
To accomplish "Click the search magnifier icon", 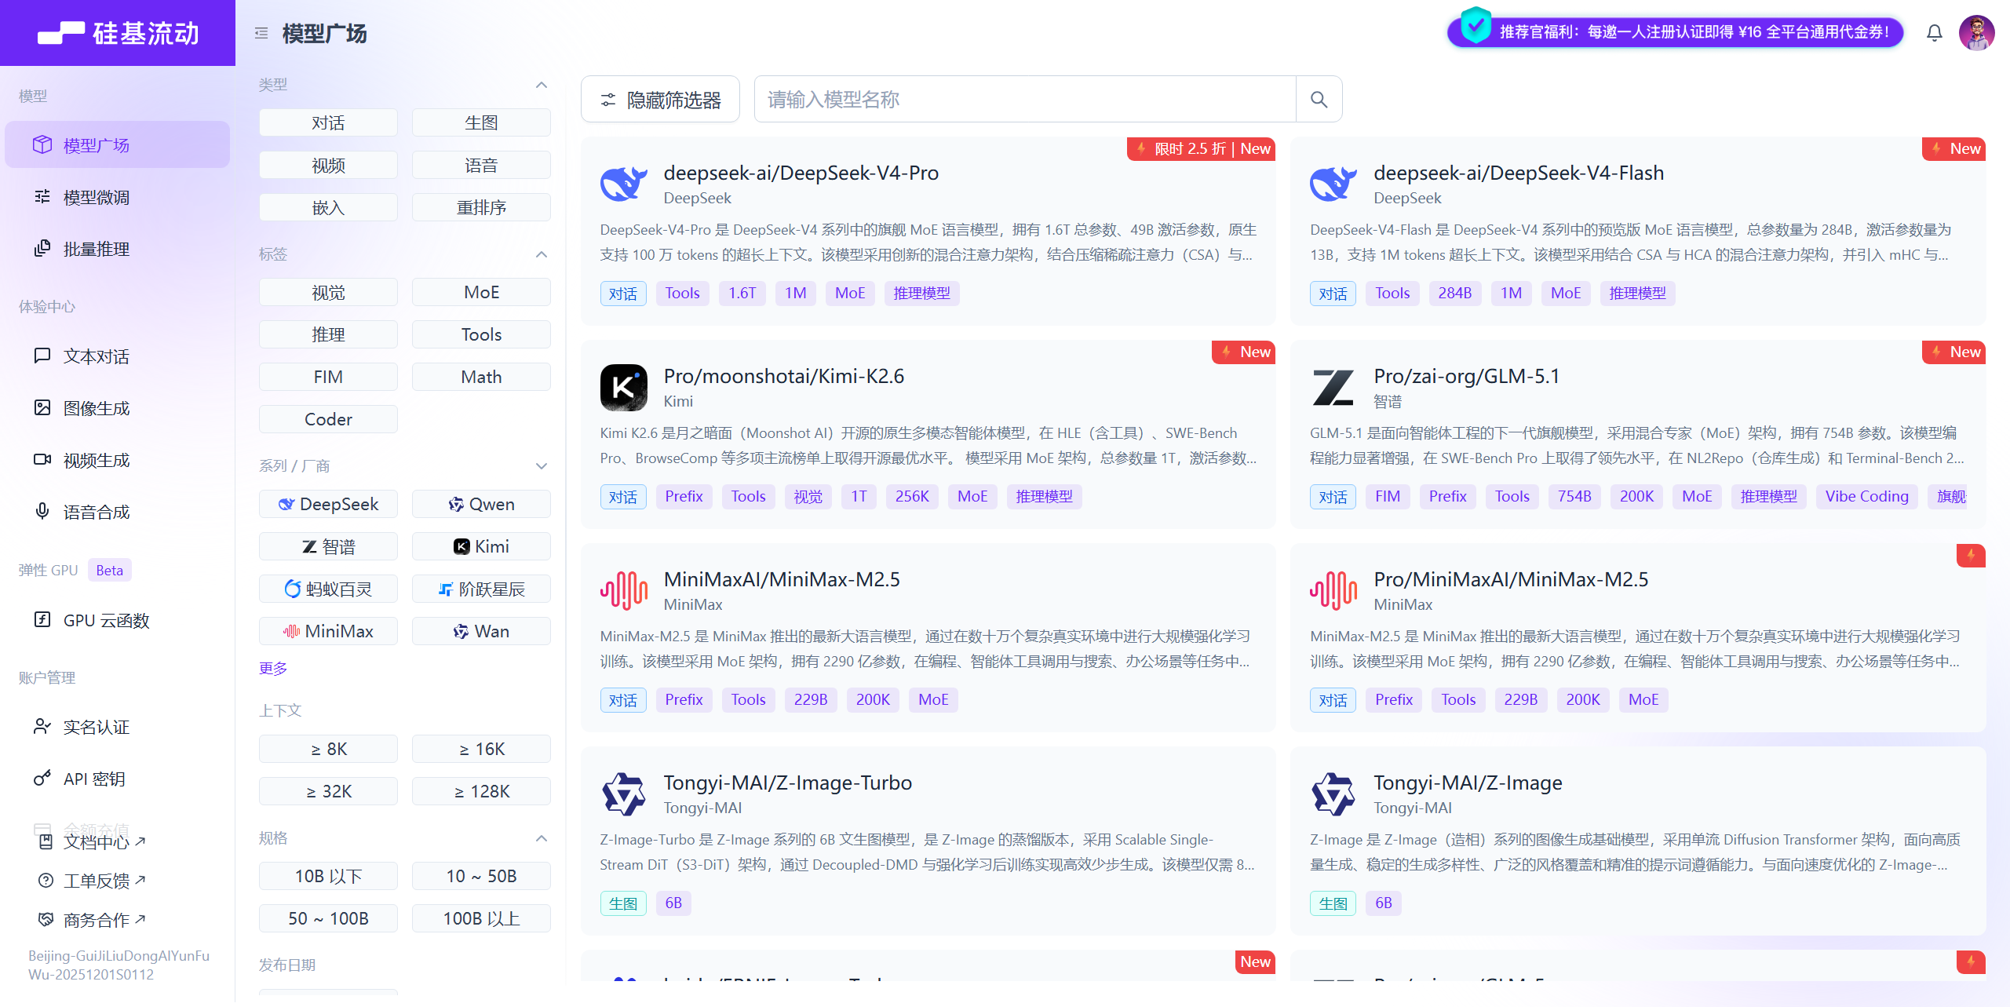I will coord(1319,100).
